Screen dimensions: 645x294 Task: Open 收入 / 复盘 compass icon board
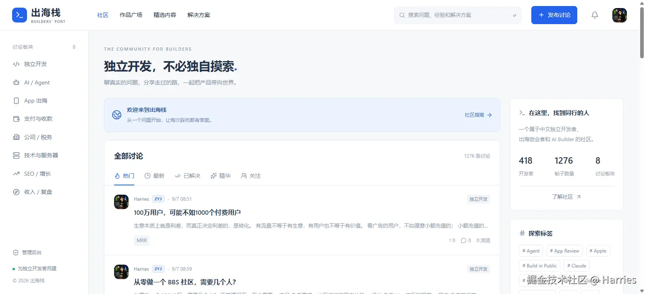coord(17,192)
